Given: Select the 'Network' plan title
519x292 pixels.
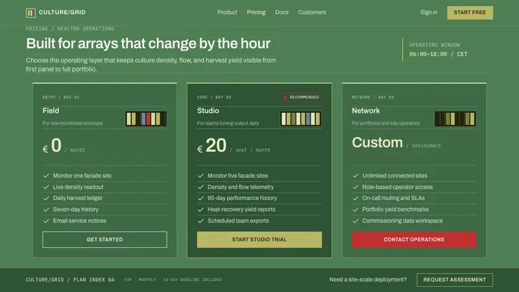Looking at the screenshot, I should tap(366, 110).
